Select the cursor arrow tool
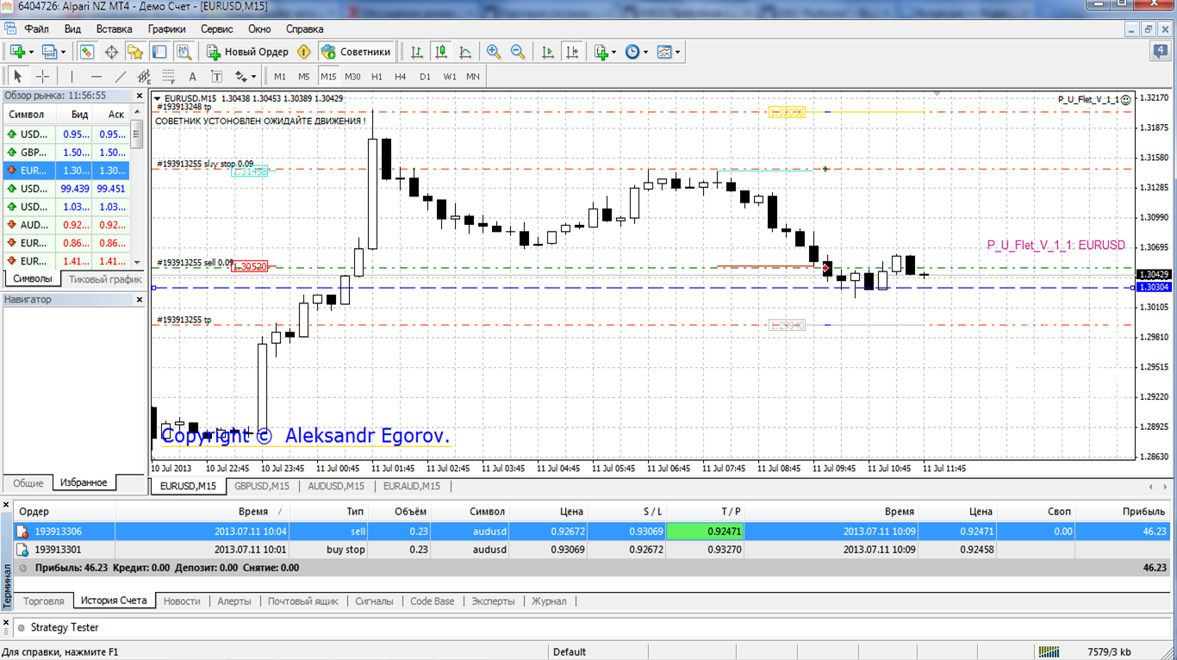This screenshot has height=660, width=1177. coord(17,77)
